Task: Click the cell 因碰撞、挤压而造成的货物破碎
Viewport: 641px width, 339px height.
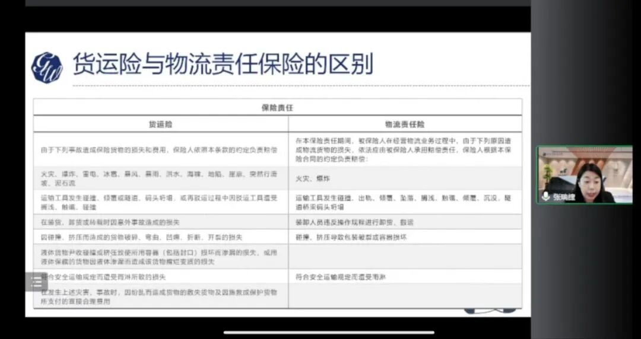Action: pos(161,237)
